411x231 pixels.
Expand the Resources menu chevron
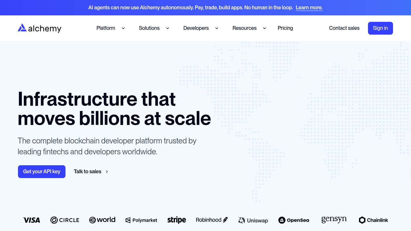coord(265,28)
